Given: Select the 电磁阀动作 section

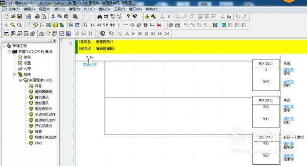Looking at the screenshot, I should 43,108.
